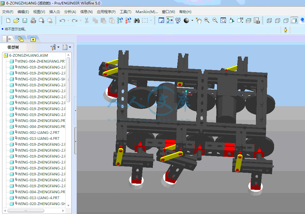Toggle spin center display
The height and width of the screenshot is (214, 305).
tap(170, 20)
